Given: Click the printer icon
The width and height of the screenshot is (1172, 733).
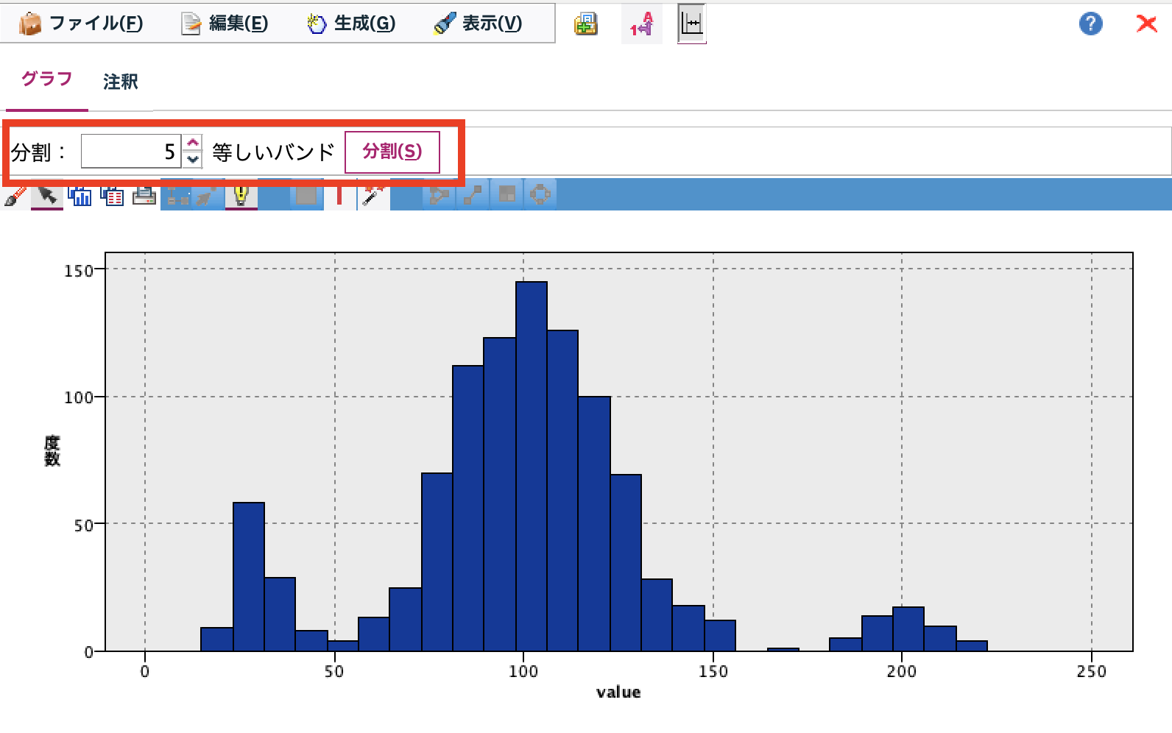Looking at the screenshot, I should pyautogui.click(x=144, y=196).
